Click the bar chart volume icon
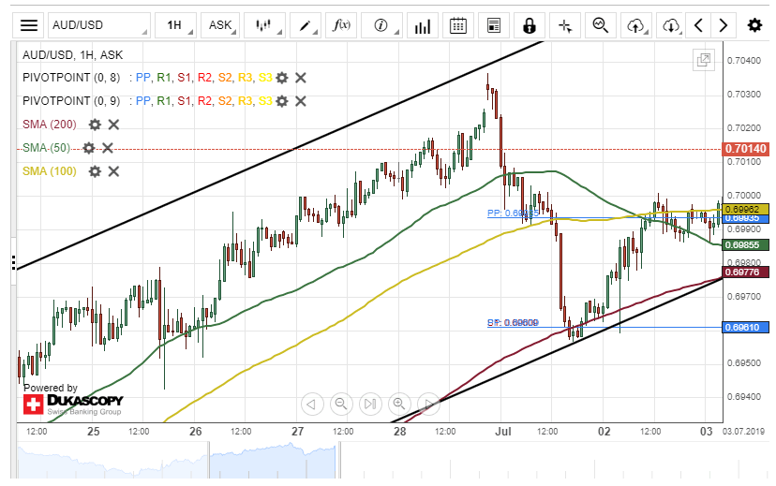 coord(422,25)
